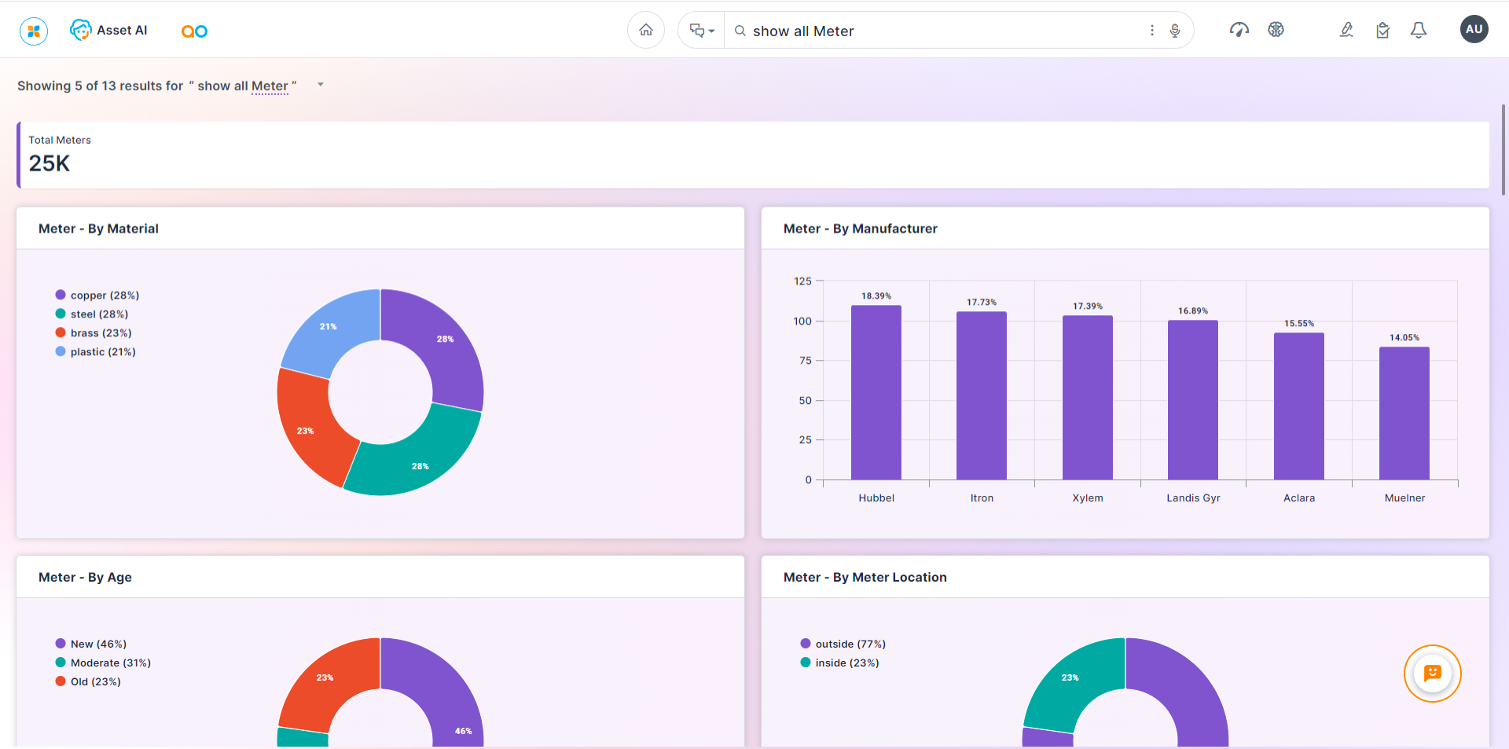The image size is (1509, 749).
Task: Click the pen edit icon
Action: 1346,30
